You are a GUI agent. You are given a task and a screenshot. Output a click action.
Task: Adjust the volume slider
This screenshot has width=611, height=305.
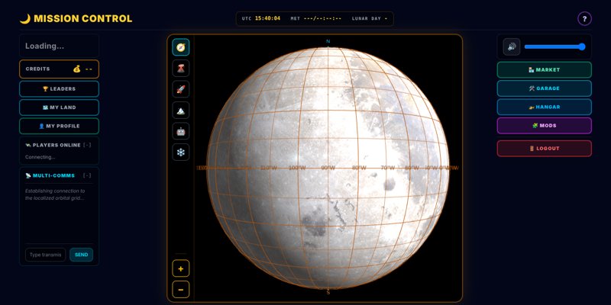click(555, 47)
